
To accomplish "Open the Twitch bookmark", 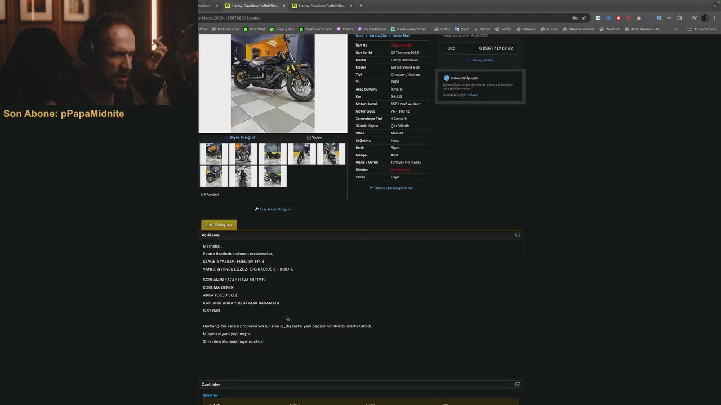I will point(345,29).
